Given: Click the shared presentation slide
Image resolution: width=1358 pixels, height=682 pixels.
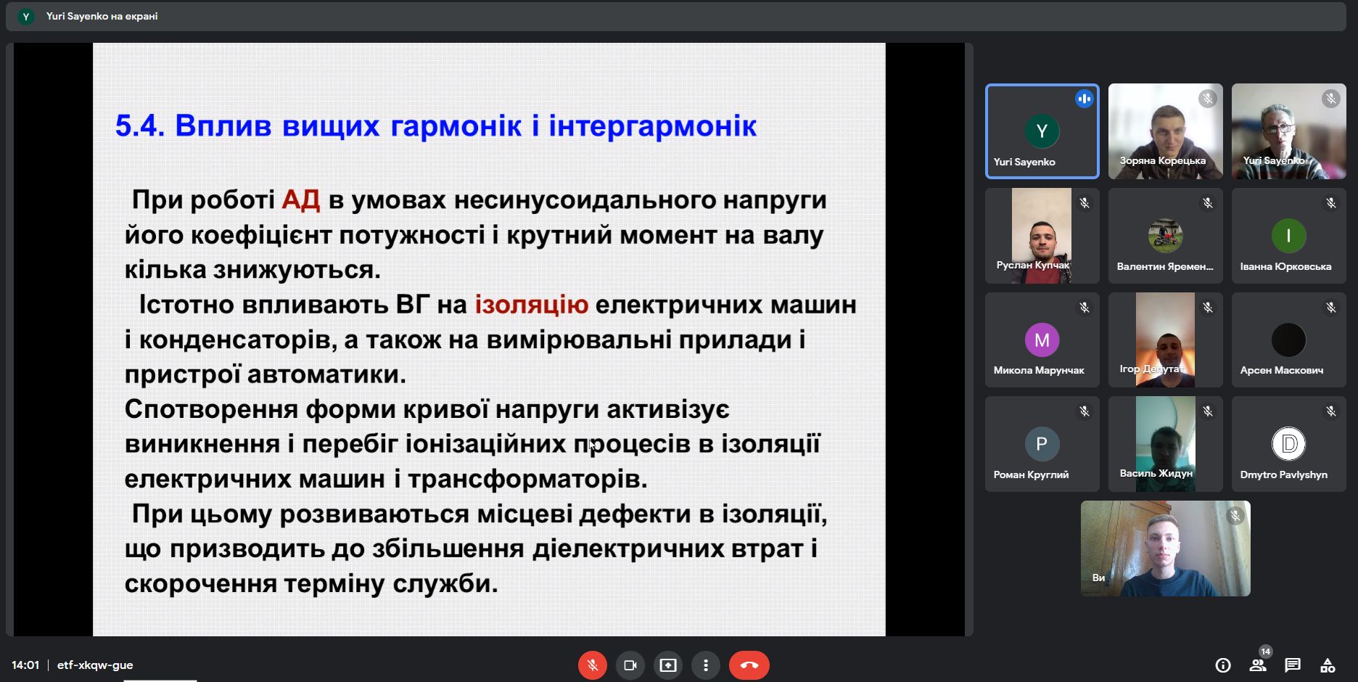Looking at the screenshot, I should 489,340.
